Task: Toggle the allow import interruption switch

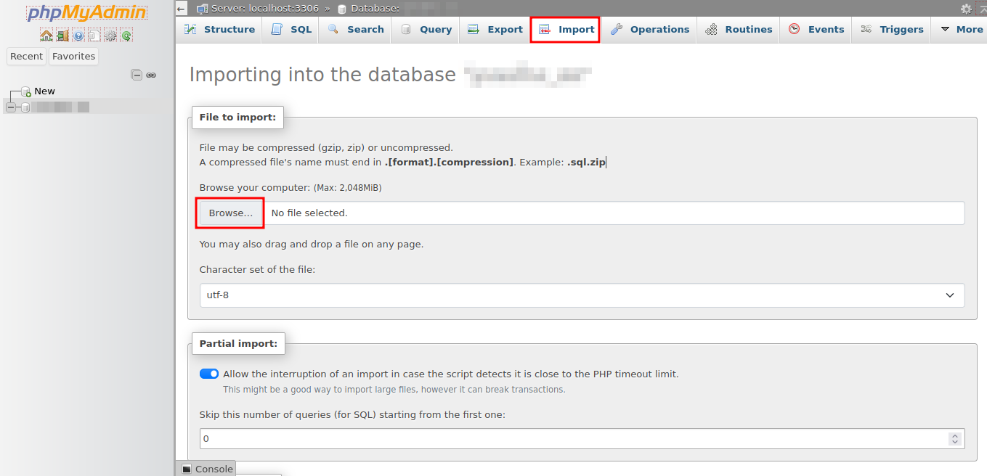Action: coord(209,374)
